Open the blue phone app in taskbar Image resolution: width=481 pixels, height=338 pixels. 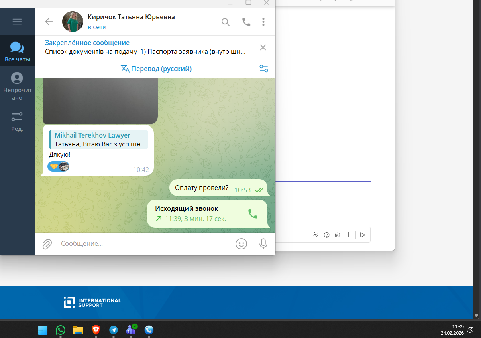(149, 330)
